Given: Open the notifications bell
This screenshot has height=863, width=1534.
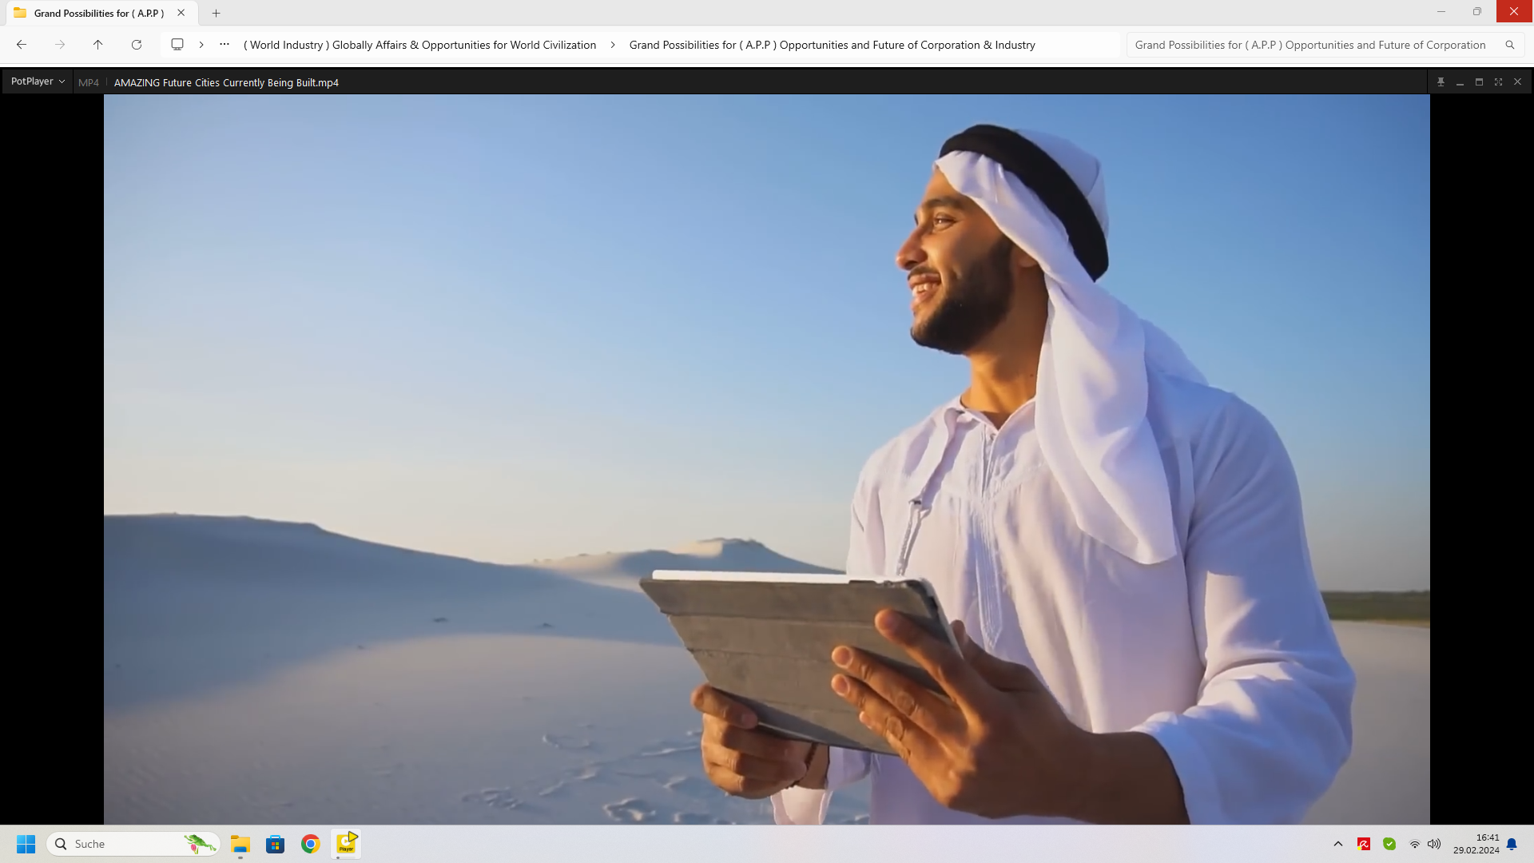Looking at the screenshot, I should point(1512,844).
